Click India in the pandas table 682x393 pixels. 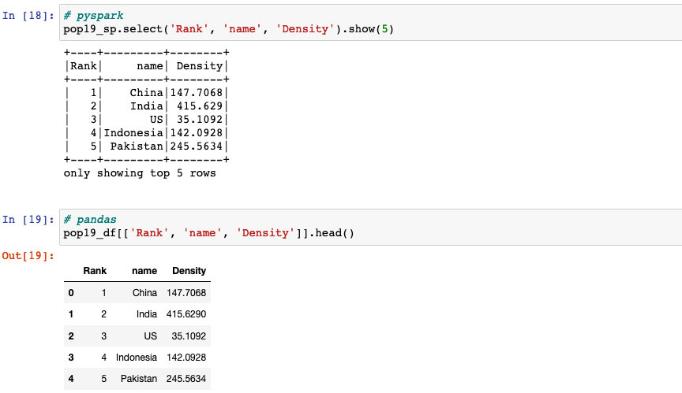pos(147,314)
